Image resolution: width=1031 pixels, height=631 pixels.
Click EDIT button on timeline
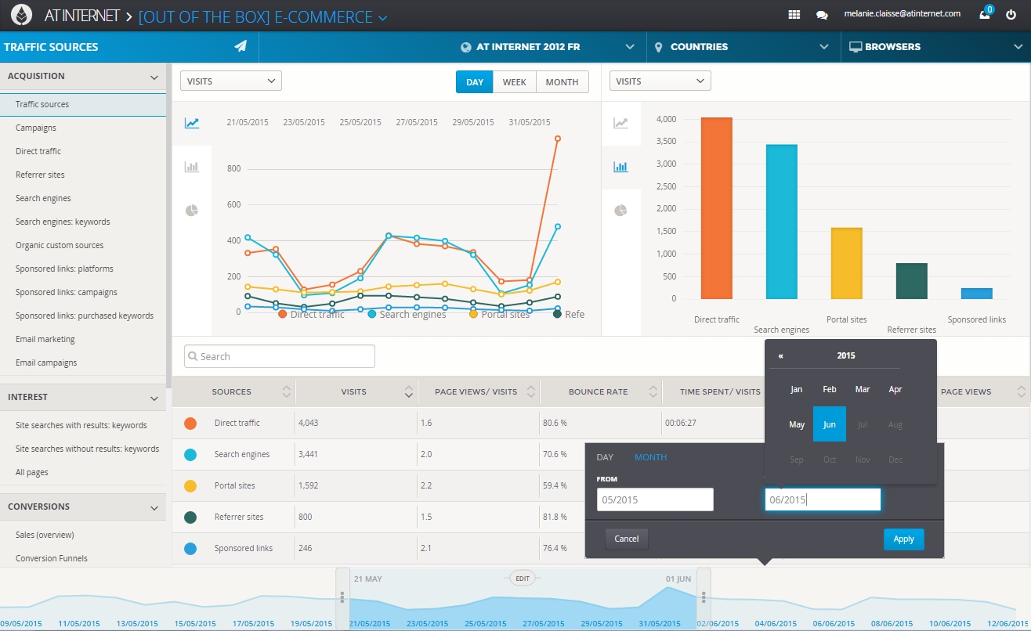(523, 579)
